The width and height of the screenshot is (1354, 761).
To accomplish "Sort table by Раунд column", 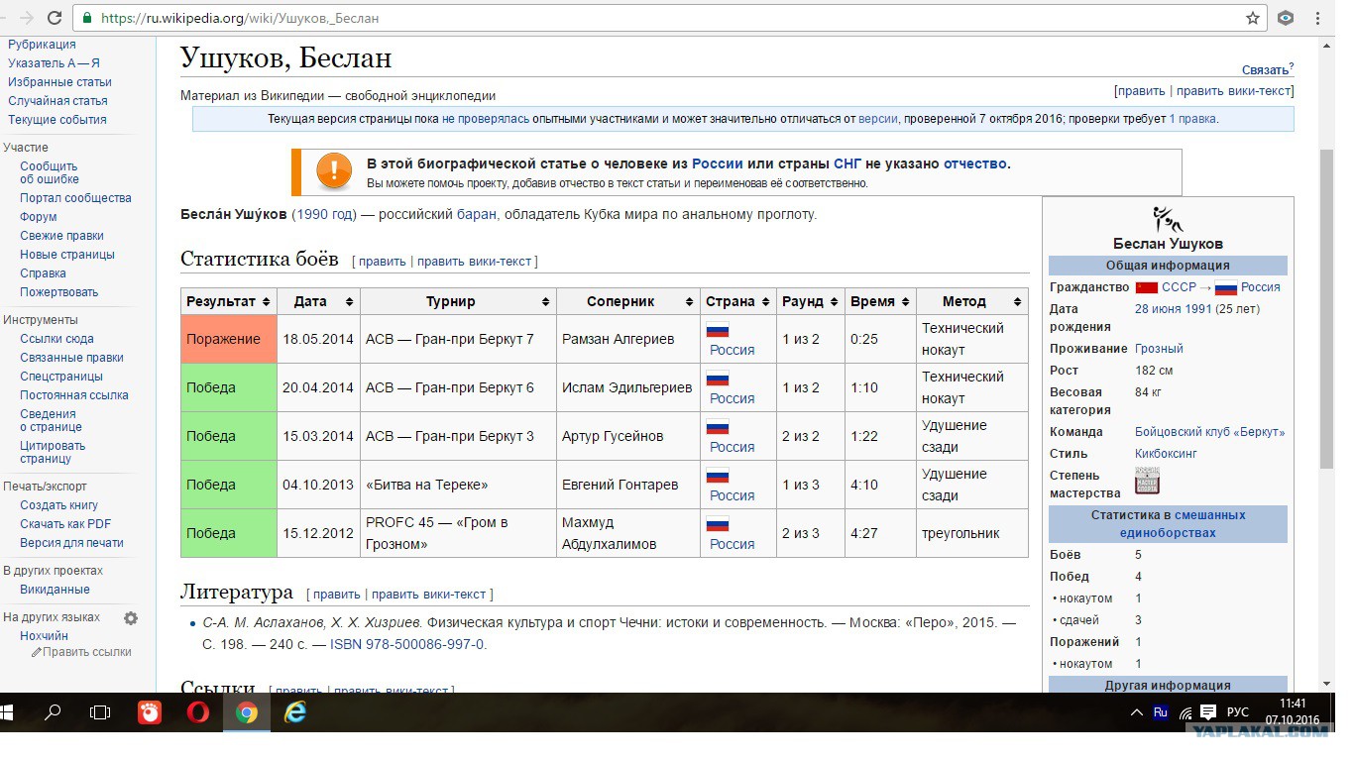I will pos(833,301).
